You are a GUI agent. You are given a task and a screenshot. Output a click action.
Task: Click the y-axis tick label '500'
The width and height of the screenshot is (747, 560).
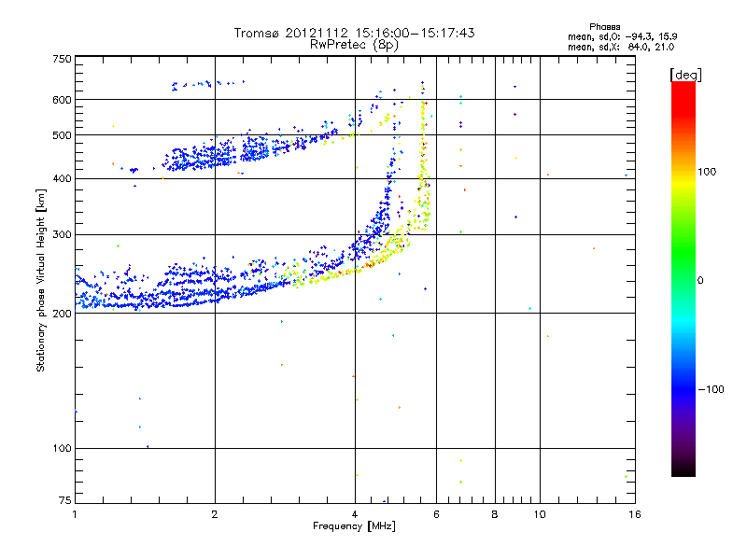[x=62, y=135]
